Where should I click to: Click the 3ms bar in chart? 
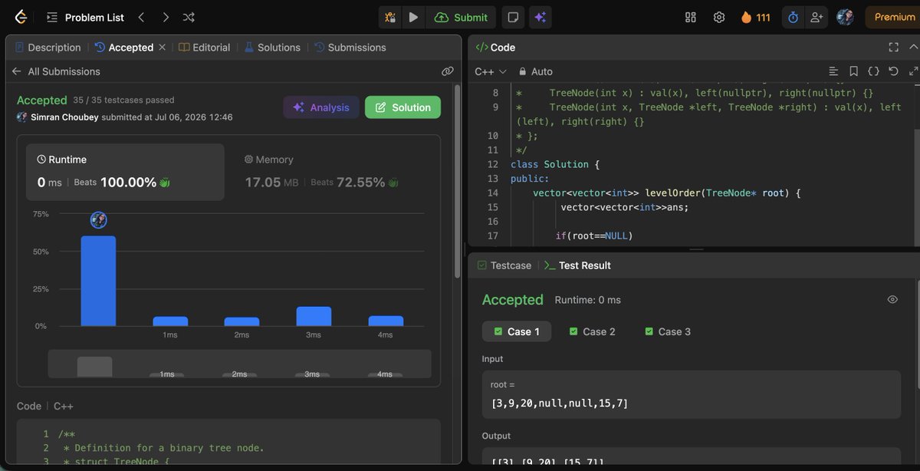click(314, 316)
